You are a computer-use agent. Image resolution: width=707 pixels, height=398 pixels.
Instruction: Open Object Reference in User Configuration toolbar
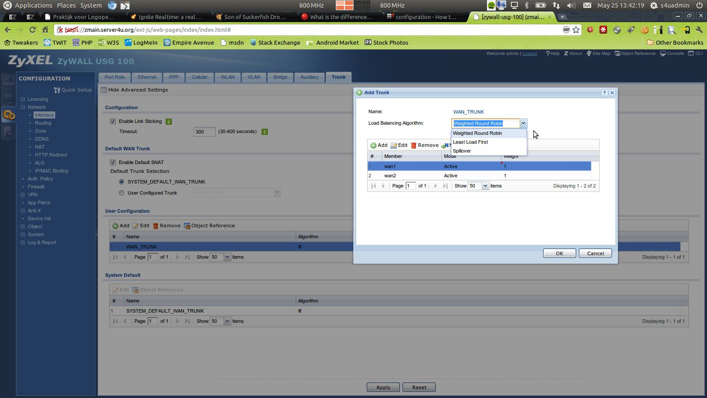click(x=209, y=226)
